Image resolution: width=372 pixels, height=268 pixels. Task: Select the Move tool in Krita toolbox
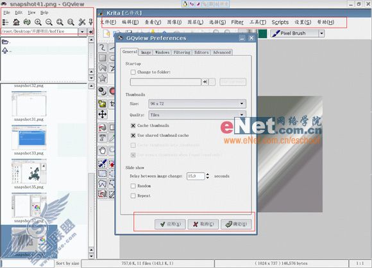tap(103, 114)
